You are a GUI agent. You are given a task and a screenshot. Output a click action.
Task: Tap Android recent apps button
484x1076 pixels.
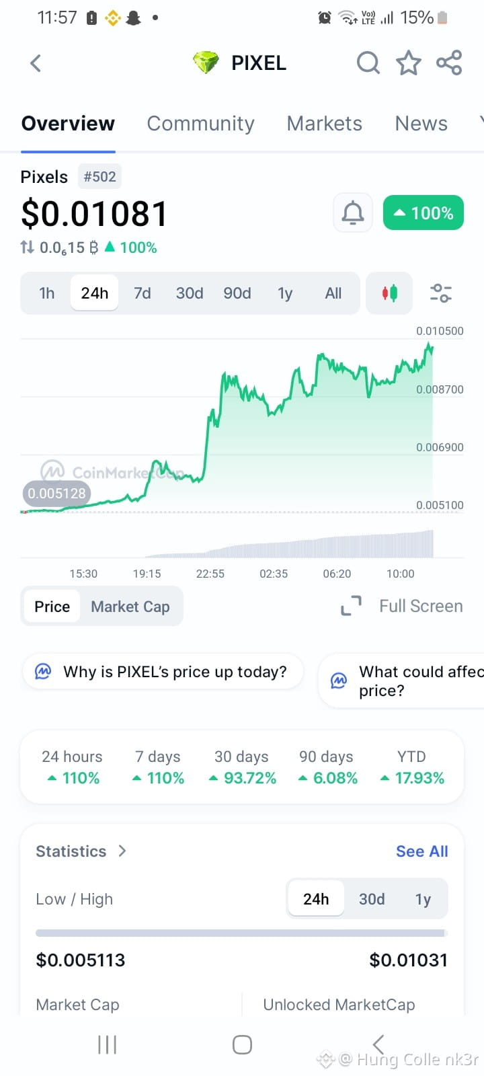point(108,1044)
